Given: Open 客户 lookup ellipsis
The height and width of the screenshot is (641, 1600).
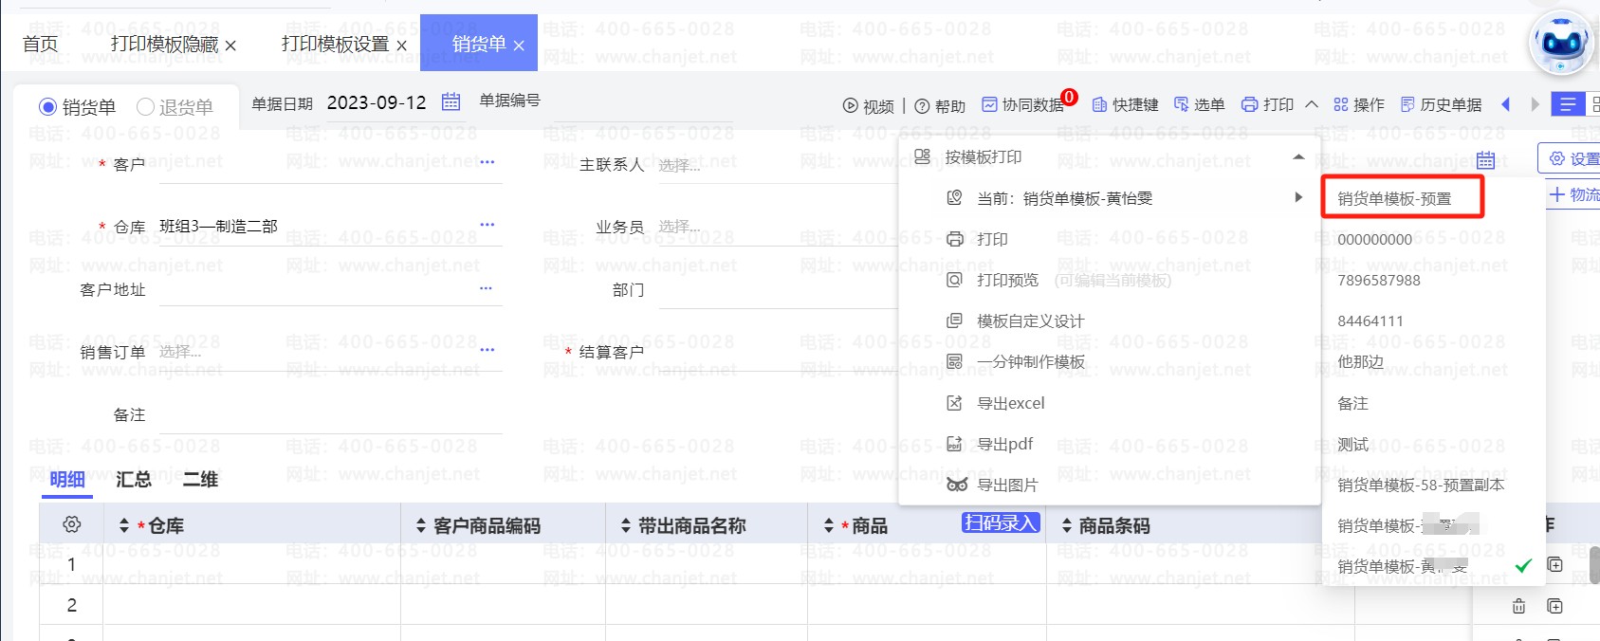Looking at the screenshot, I should [487, 162].
